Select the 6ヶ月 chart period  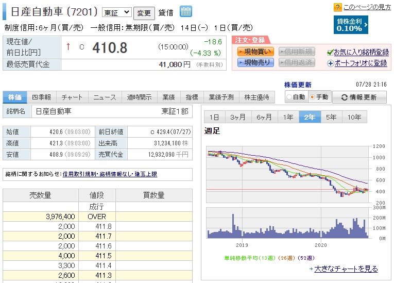point(264,117)
